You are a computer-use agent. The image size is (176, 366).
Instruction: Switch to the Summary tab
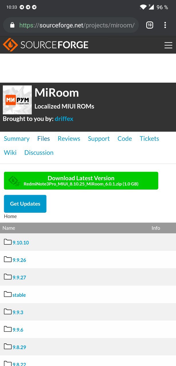17,139
